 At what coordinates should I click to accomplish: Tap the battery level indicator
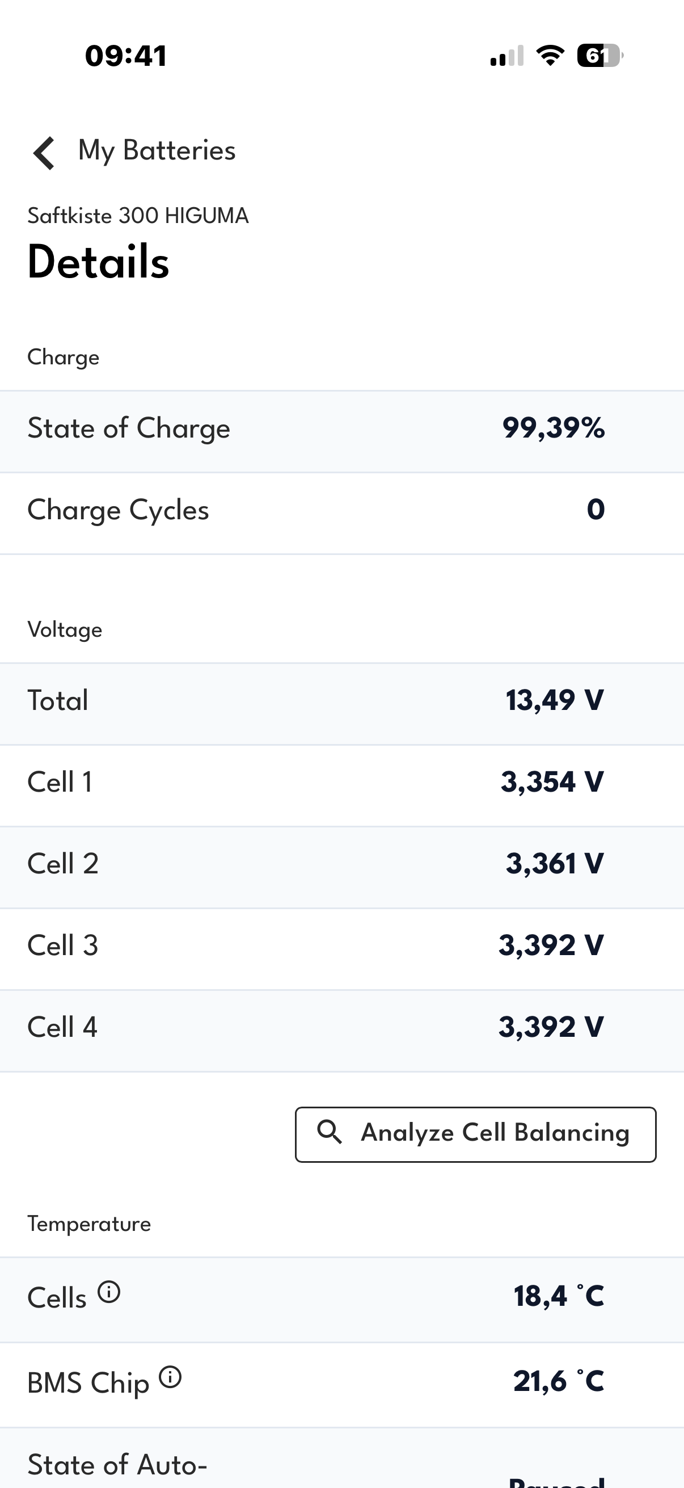[x=599, y=56]
